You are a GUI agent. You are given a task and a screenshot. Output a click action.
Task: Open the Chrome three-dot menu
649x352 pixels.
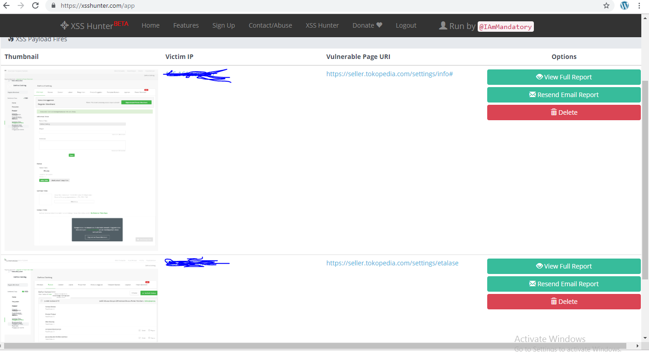pyautogui.click(x=640, y=6)
